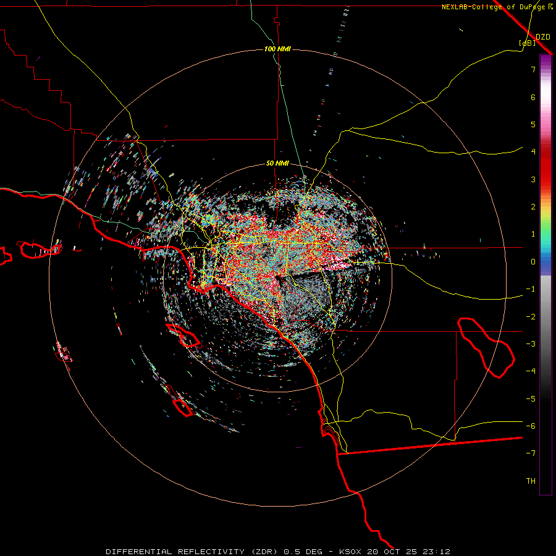The width and height of the screenshot is (556, 556).
Task: Click the KSOX station identifier in caption
Action: [x=350, y=552]
